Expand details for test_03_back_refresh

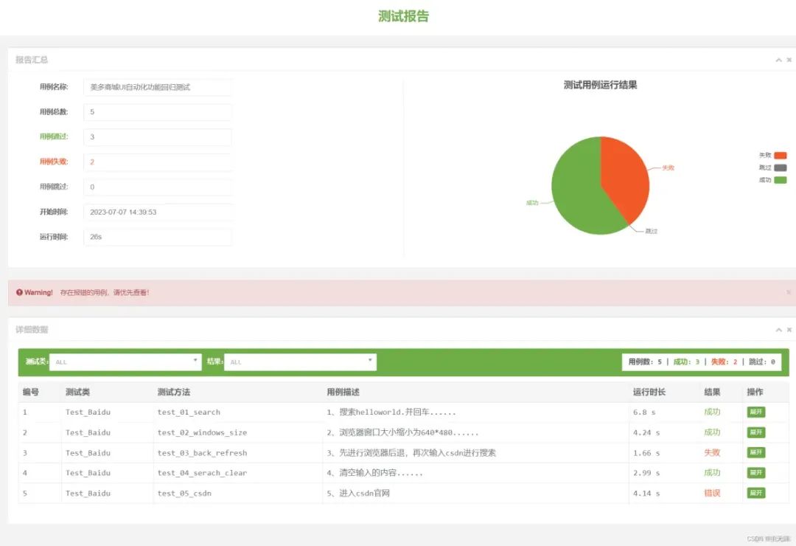click(x=758, y=452)
